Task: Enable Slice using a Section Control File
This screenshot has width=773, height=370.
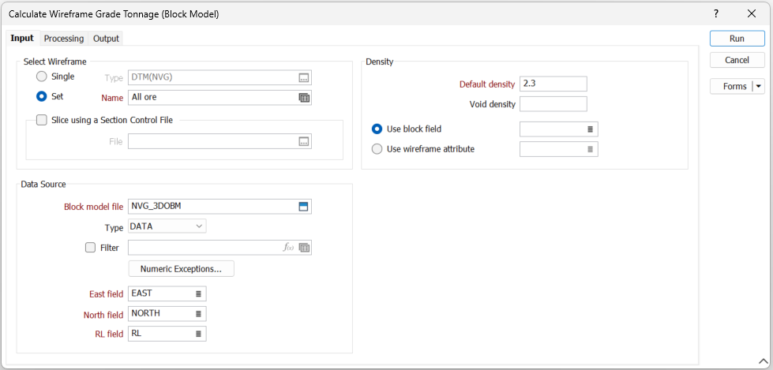Action: [x=42, y=120]
